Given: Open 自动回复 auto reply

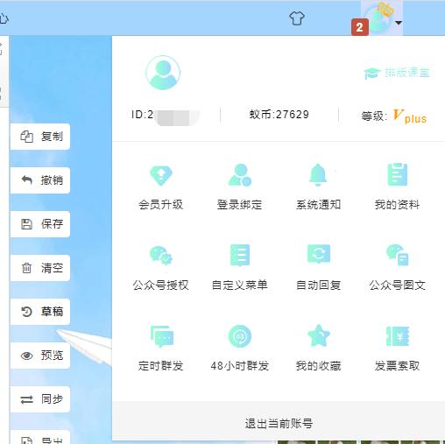Looking at the screenshot, I should pyautogui.click(x=318, y=268).
